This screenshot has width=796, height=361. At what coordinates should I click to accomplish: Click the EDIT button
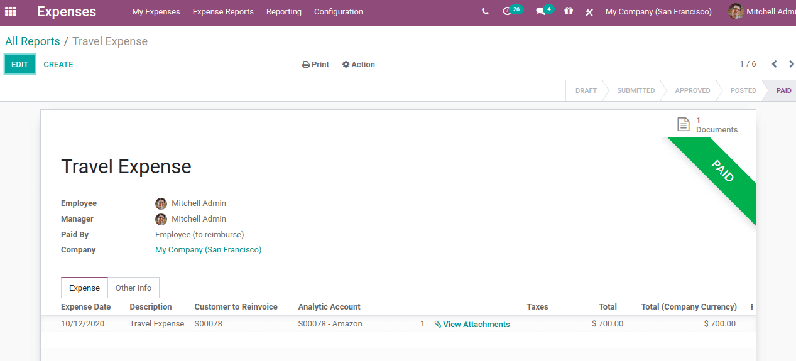tap(20, 64)
